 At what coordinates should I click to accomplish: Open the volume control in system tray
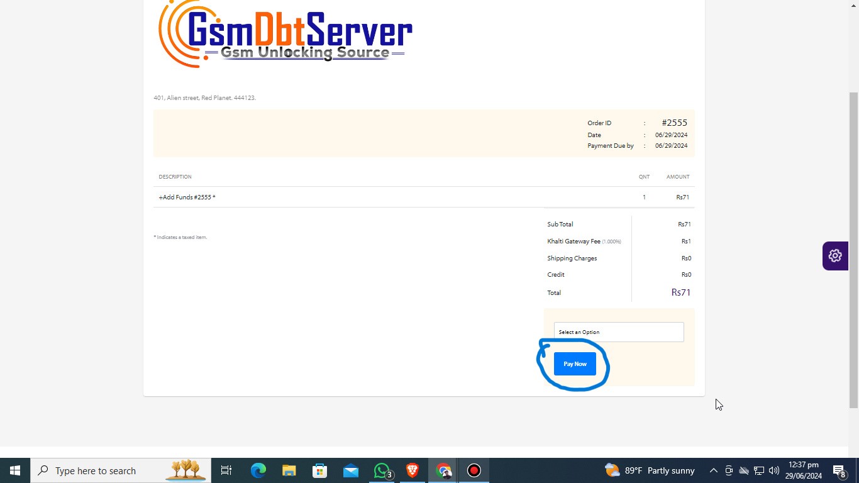coord(774,470)
